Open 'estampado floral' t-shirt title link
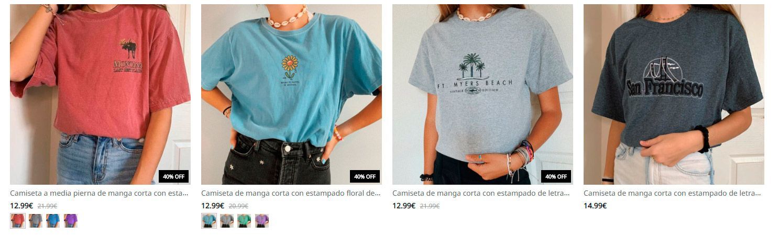 click(x=291, y=193)
